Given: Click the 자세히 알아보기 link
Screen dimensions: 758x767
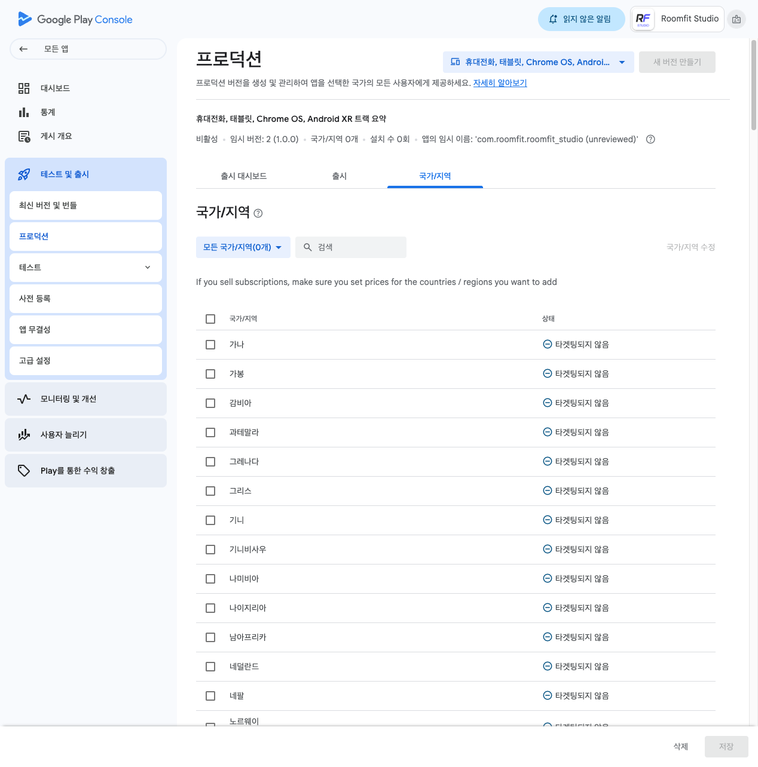Looking at the screenshot, I should click(500, 83).
